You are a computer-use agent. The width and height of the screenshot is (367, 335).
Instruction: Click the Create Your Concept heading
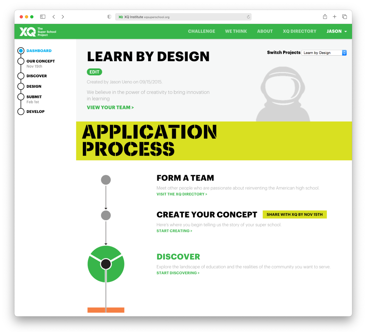point(207,215)
